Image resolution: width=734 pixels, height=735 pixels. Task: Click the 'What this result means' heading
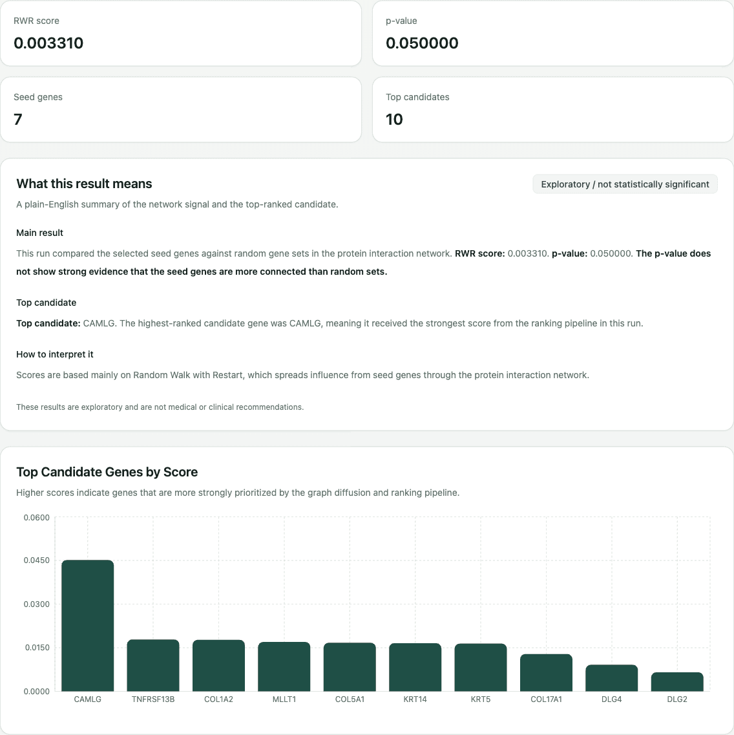84,184
